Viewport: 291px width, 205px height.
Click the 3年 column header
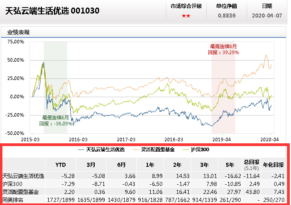tap(204, 164)
